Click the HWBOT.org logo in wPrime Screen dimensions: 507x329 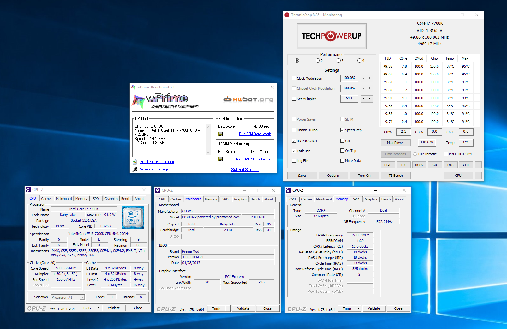coord(248,99)
